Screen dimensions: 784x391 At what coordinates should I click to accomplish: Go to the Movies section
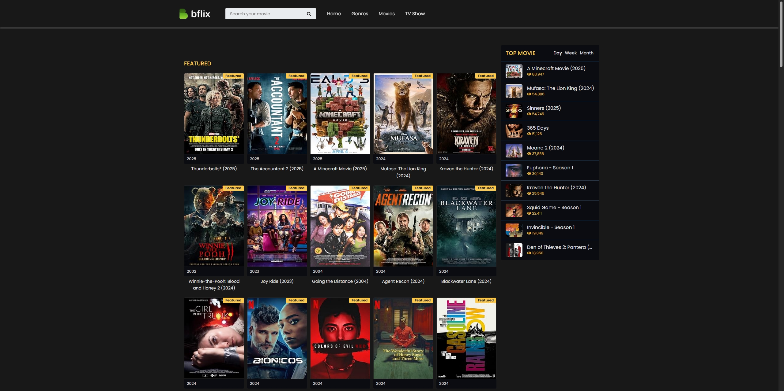(x=386, y=14)
